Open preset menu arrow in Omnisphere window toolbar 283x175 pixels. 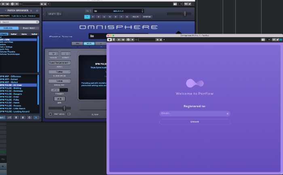pos(49,4)
